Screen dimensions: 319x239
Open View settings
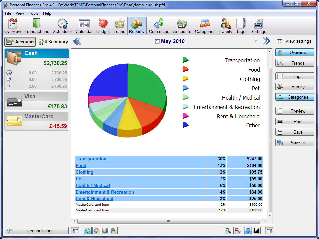click(294, 41)
